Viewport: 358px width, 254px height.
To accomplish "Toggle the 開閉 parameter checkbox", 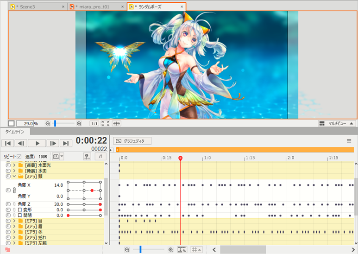I will click(20, 216).
